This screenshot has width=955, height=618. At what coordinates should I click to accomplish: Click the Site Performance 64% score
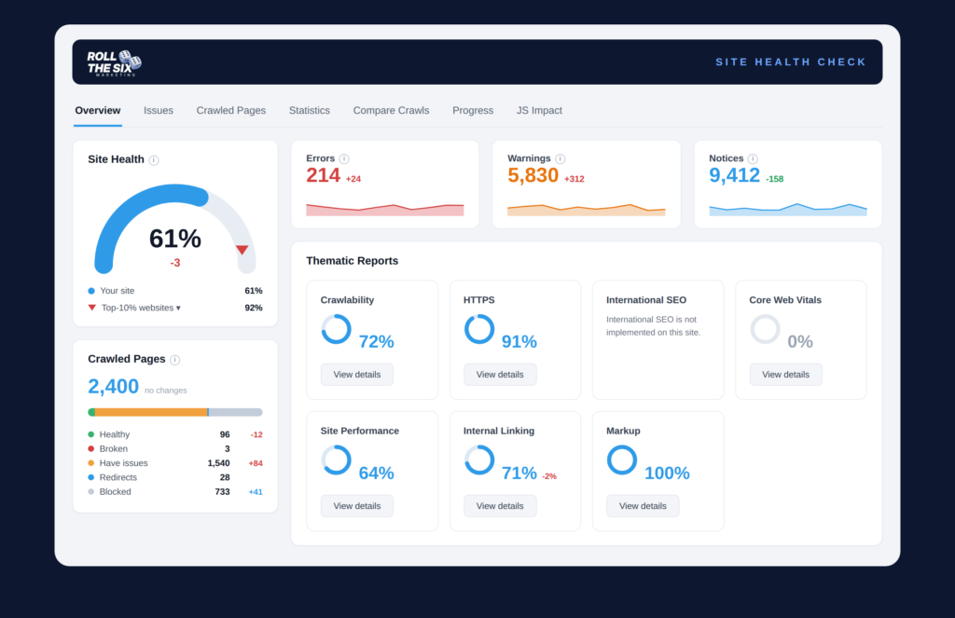click(377, 474)
